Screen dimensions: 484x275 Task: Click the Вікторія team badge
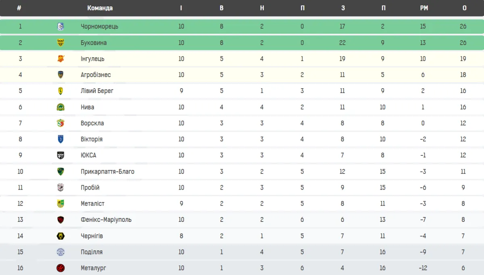pos(60,139)
